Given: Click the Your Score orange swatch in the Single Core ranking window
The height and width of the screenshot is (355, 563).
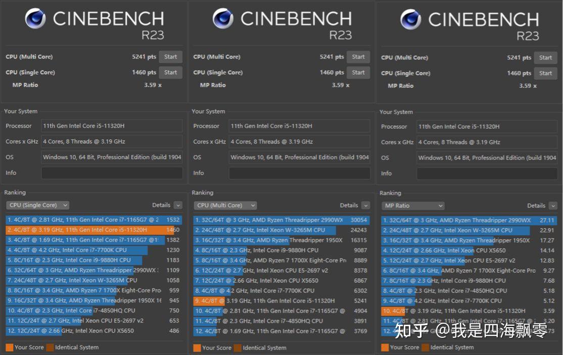Looking at the screenshot, I should tap(9, 347).
